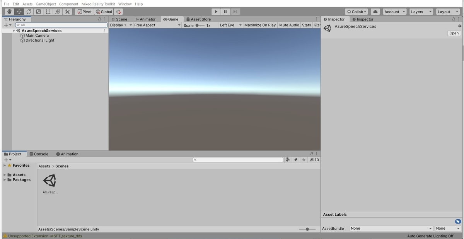The height and width of the screenshot is (239, 464).
Task: Click the warning icon in status bar
Action: tap(5, 236)
